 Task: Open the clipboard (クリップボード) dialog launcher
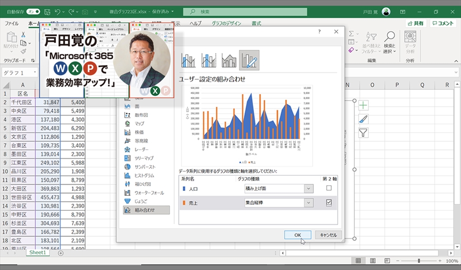point(33,60)
